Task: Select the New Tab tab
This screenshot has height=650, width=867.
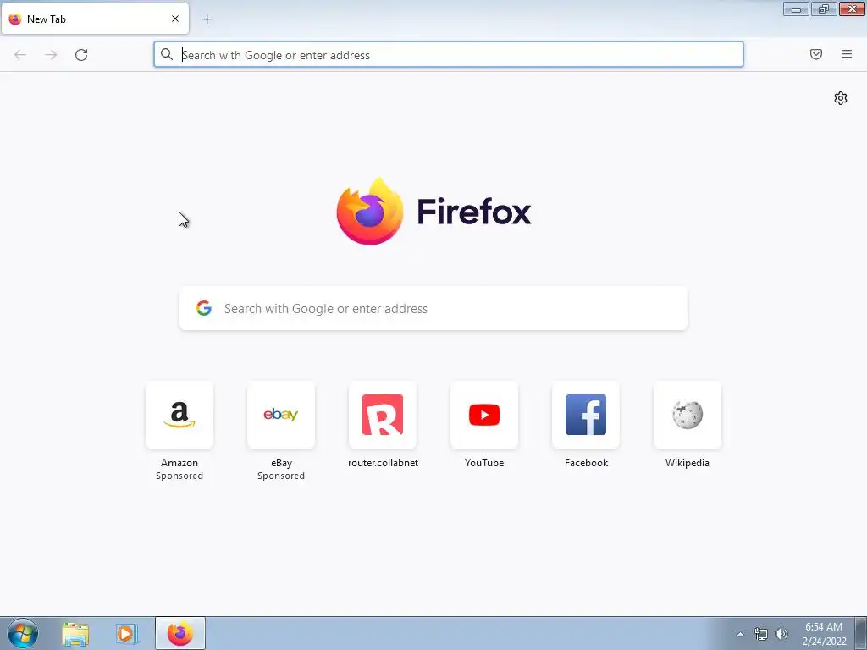Action: pyautogui.click(x=95, y=19)
